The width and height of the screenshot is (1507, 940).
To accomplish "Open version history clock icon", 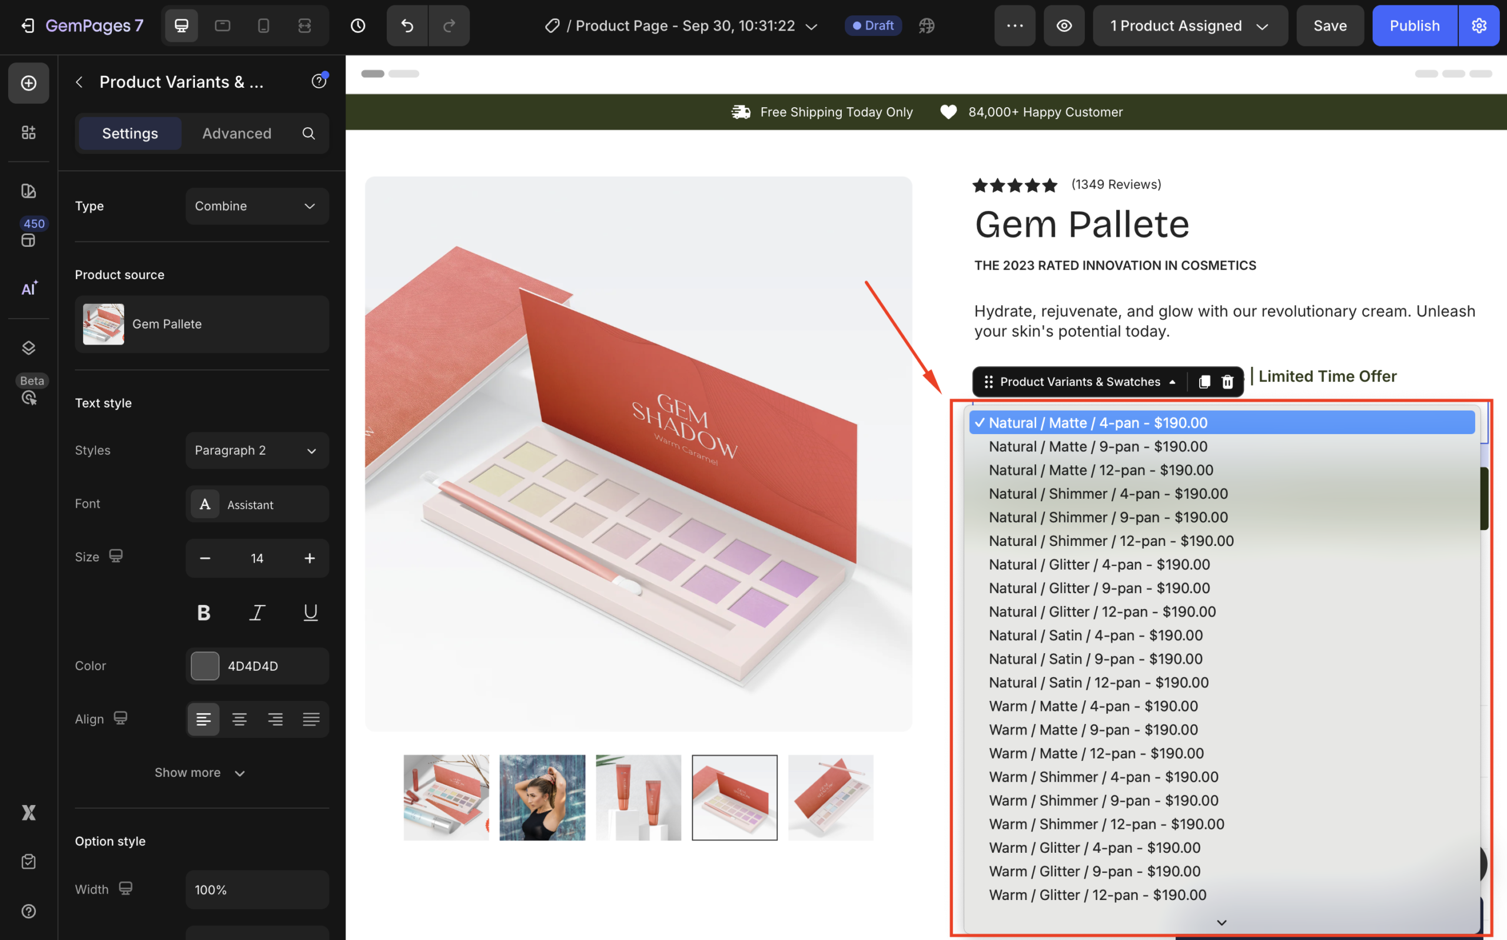I will [358, 25].
